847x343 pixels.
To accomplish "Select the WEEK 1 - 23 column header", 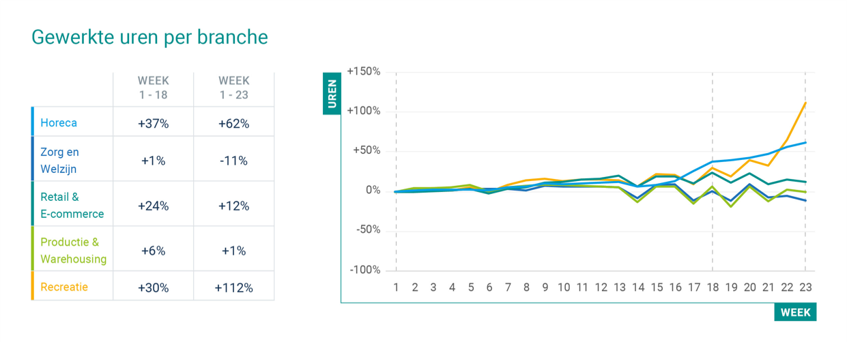I will point(233,87).
